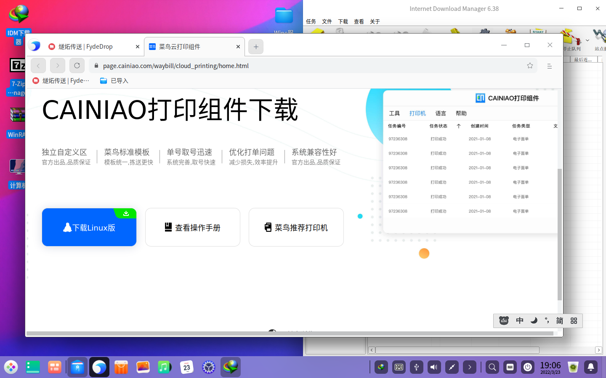The image size is (606, 378).
Task: Toggle Chinese/English mode with 中 button
Action: (x=520, y=320)
